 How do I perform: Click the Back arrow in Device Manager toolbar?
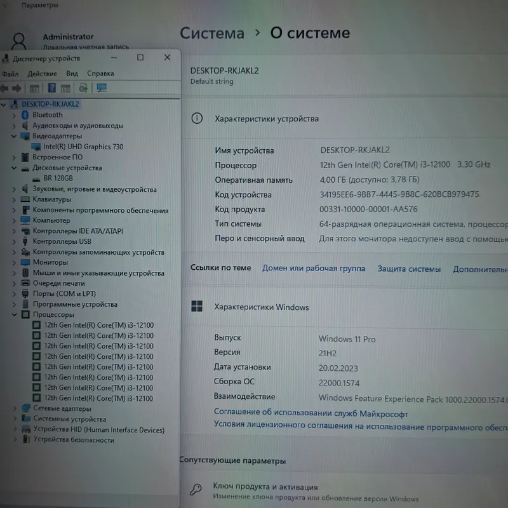point(4,88)
